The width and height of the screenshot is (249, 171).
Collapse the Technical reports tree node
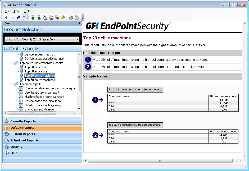(x=11, y=84)
